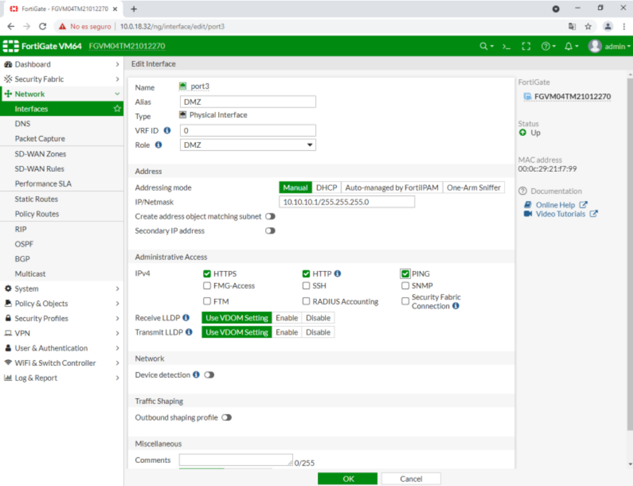This screenshot has height=486, width=633.
Task: Click the admin user avatar
Action: tap(595, 46)
